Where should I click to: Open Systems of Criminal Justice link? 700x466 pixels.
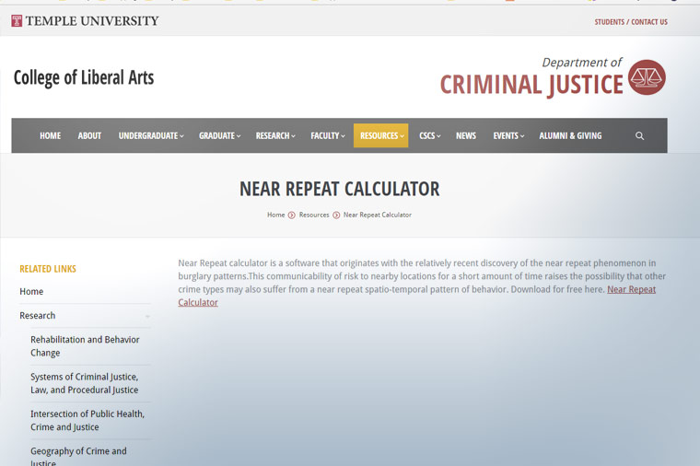point(85,383)
